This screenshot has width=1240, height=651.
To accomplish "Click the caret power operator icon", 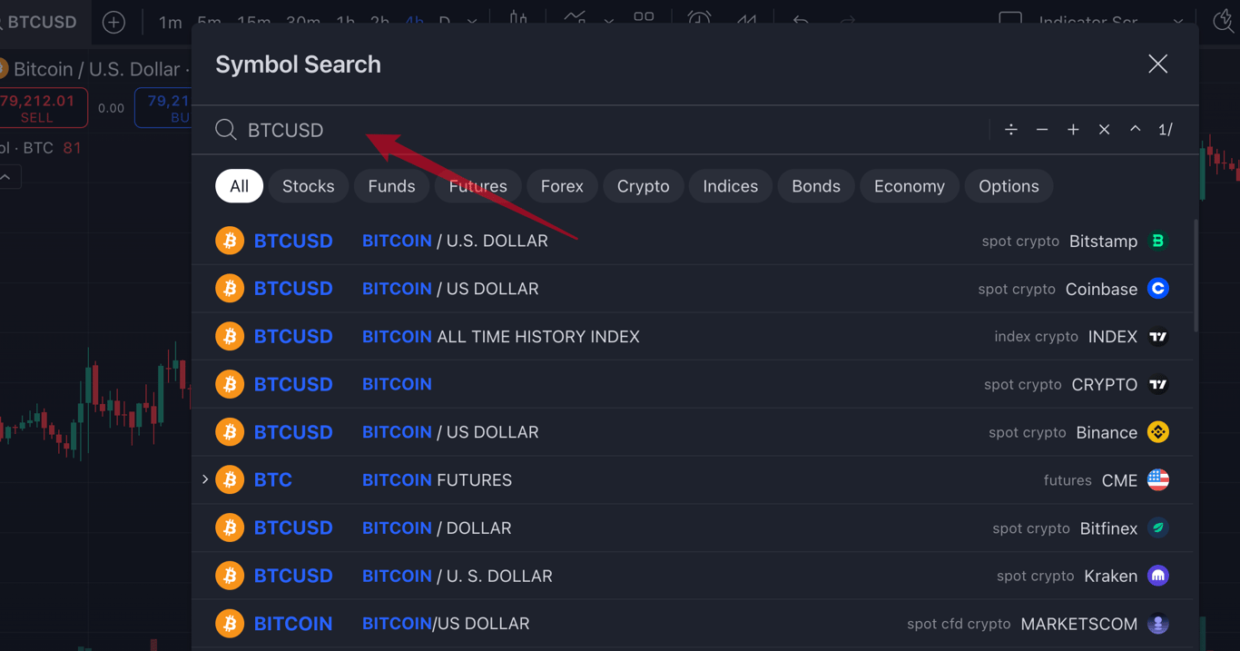I will click(x=1135, y=129).
